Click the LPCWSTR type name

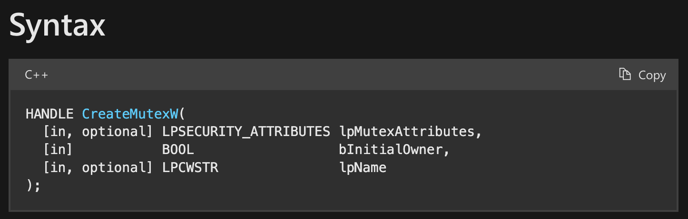[190, 168]
